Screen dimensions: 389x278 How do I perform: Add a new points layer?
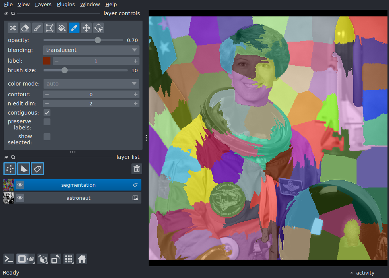(10, 169)
